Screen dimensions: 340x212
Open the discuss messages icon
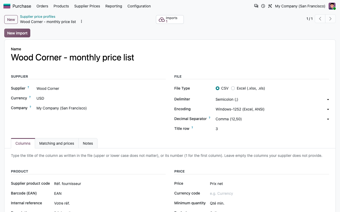(x=256, y=6)
